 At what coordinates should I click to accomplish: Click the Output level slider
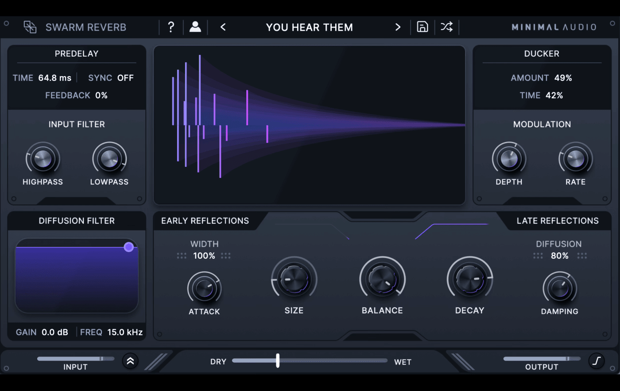(542, 359)
